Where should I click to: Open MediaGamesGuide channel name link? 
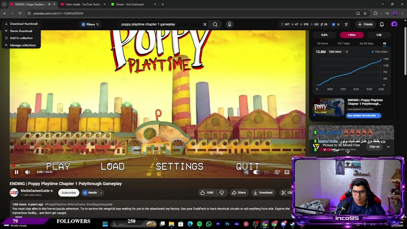click(x=35, y=191)
